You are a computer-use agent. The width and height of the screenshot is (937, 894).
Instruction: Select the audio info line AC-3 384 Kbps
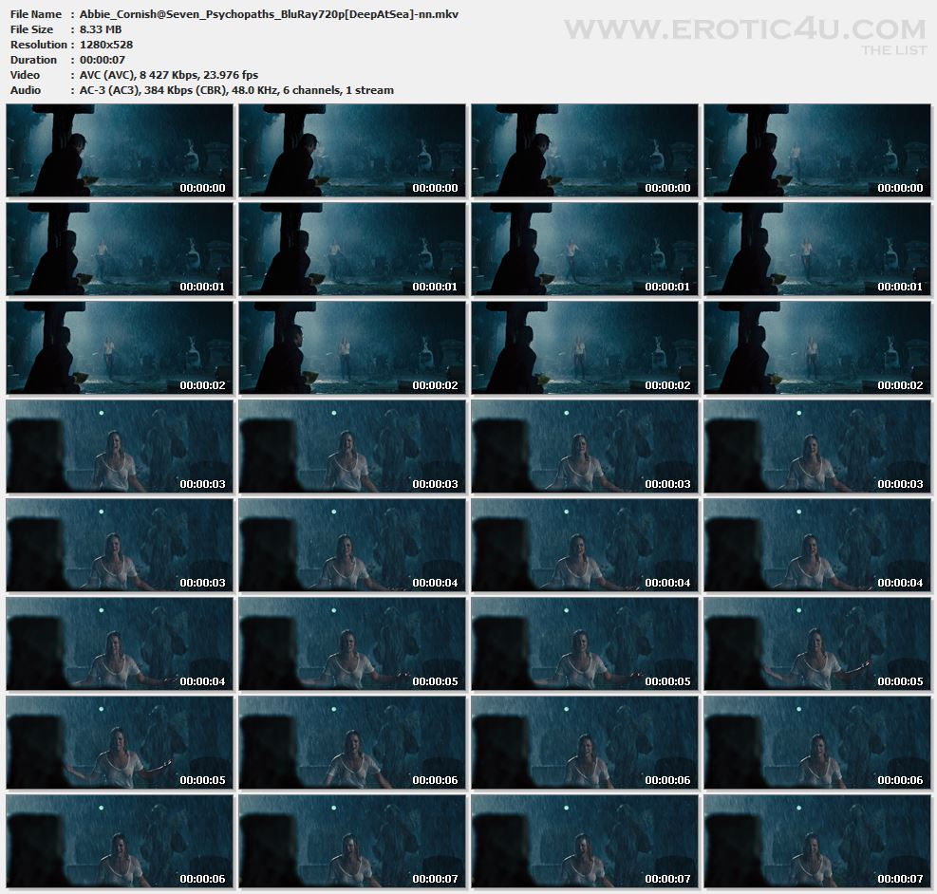point(236,90)
